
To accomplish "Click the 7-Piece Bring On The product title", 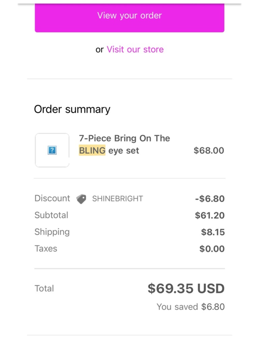I will click(x=124, y=138).
